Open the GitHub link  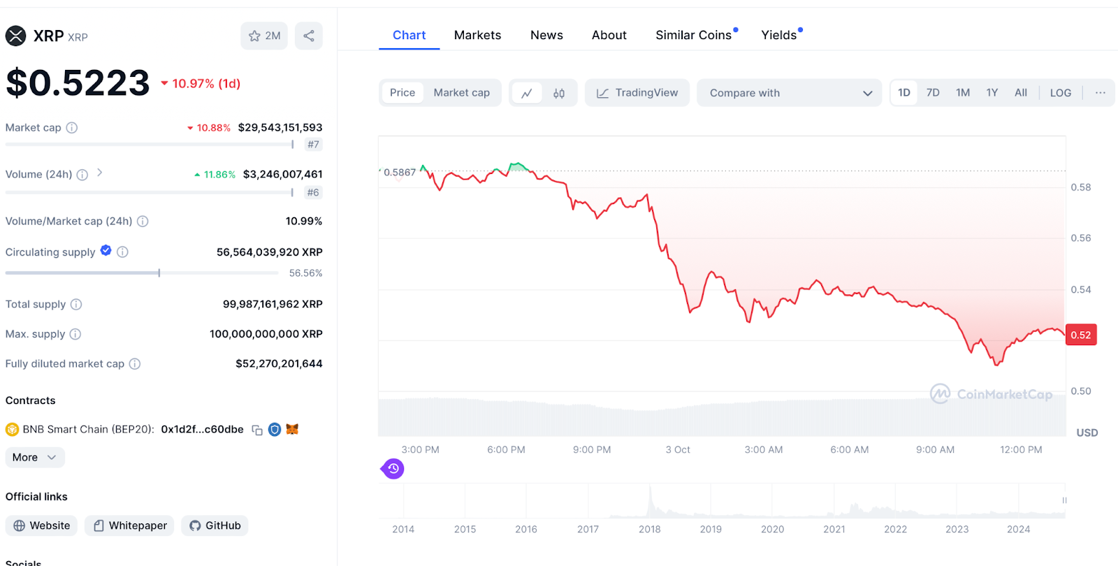pyautogui.click(x=215, y=525)
